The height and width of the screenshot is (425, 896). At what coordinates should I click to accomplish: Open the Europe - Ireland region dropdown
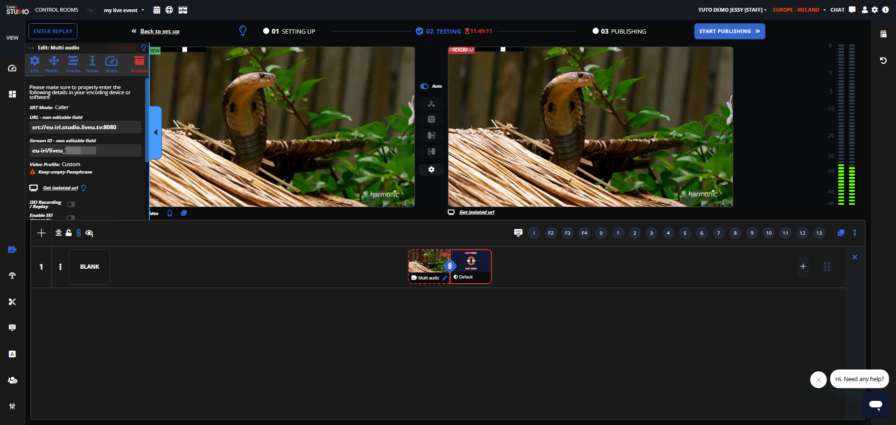tap(799, 10)
